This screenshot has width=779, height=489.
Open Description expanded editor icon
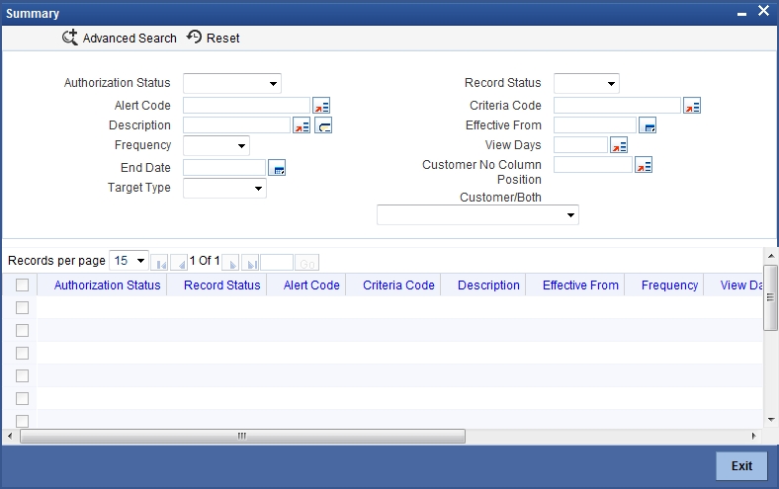pyautogui.click(x=323, y=125)
